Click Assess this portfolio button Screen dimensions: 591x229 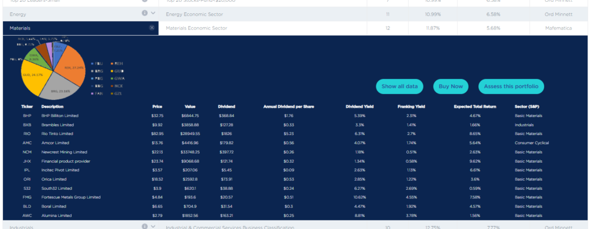(511, 87)
